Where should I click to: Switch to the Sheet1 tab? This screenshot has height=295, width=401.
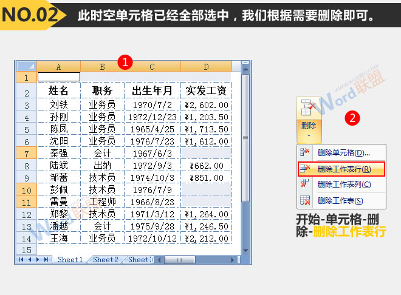coord(70,260)
